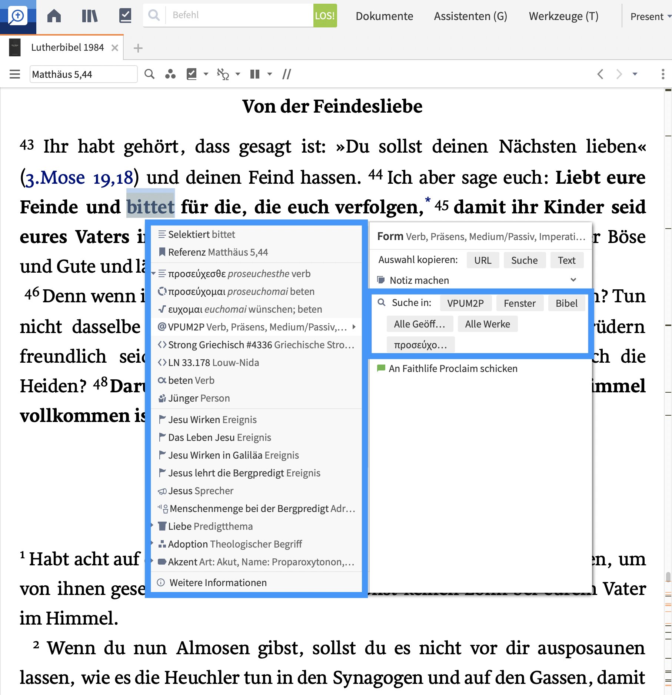672x695 pixels.
Task: Open the Werkzeuge (T) menu
Action: point(563,16)
